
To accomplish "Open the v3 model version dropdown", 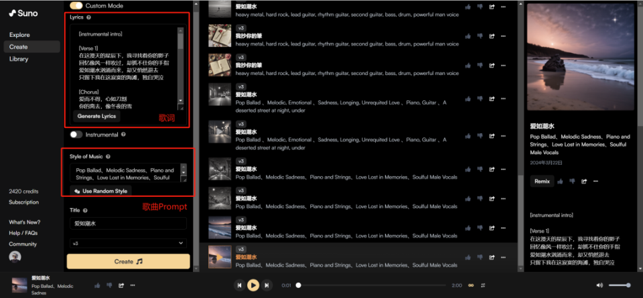I will click(x=128, y=243).
